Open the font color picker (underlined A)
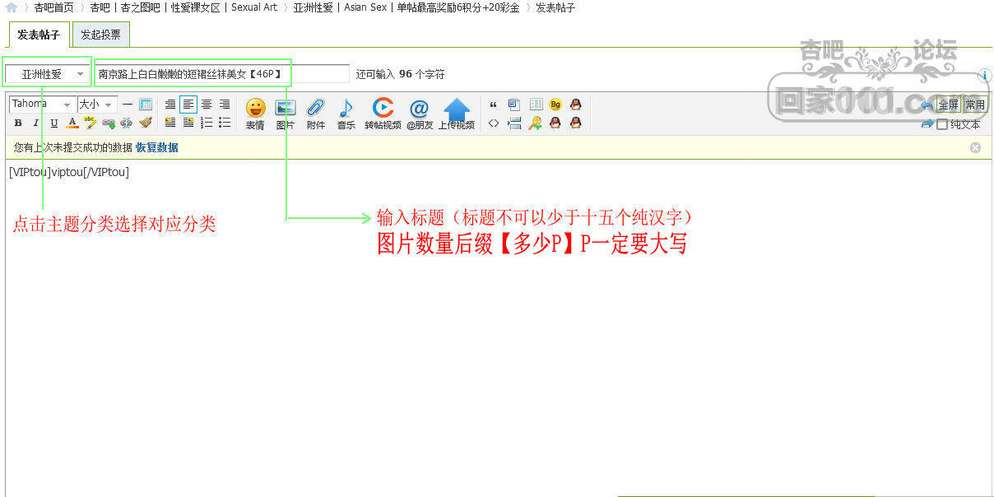994x497 pixels. (72, 123)
